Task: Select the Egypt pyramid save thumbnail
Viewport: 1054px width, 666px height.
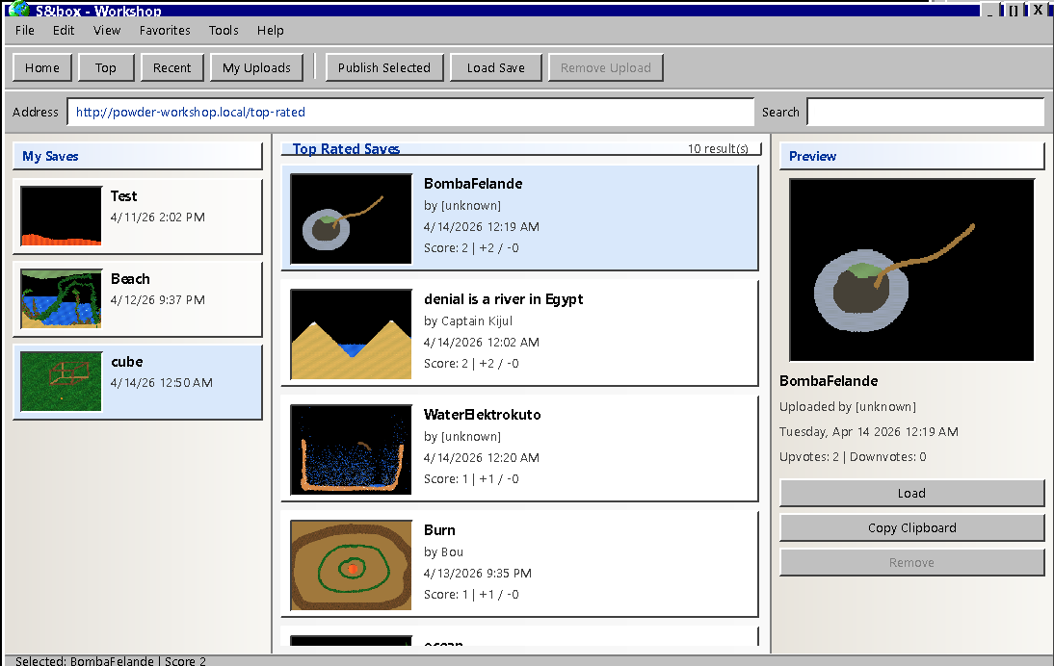Action: click(351, 334)
